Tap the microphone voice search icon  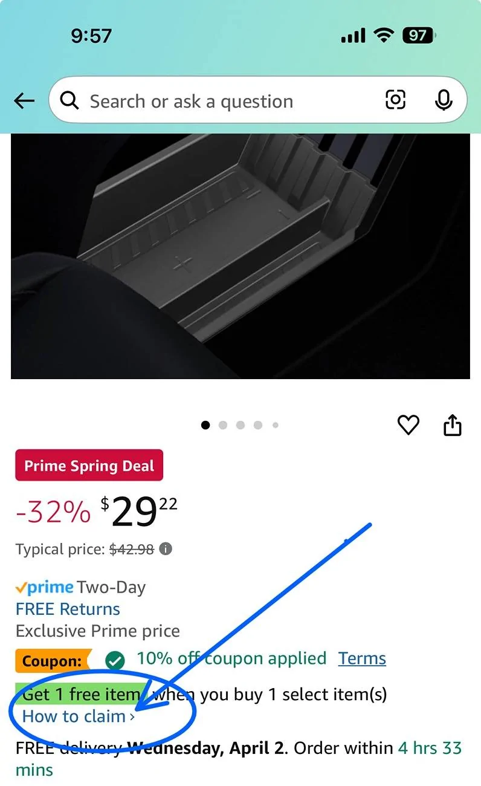[444, 100]
